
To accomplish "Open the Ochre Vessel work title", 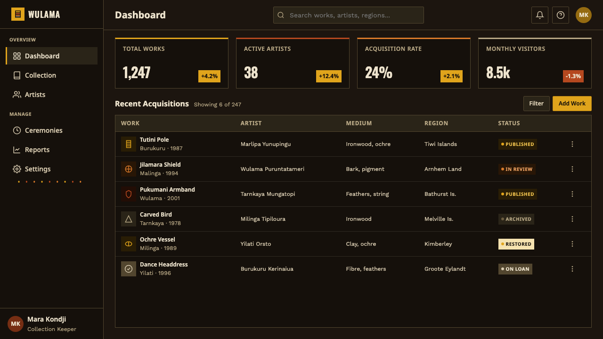I will [157, 240].
